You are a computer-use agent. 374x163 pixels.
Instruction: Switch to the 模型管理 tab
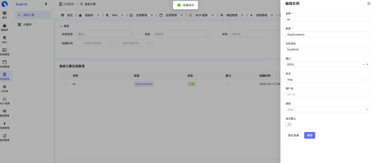pyautogui.click(x=229, y=15)
